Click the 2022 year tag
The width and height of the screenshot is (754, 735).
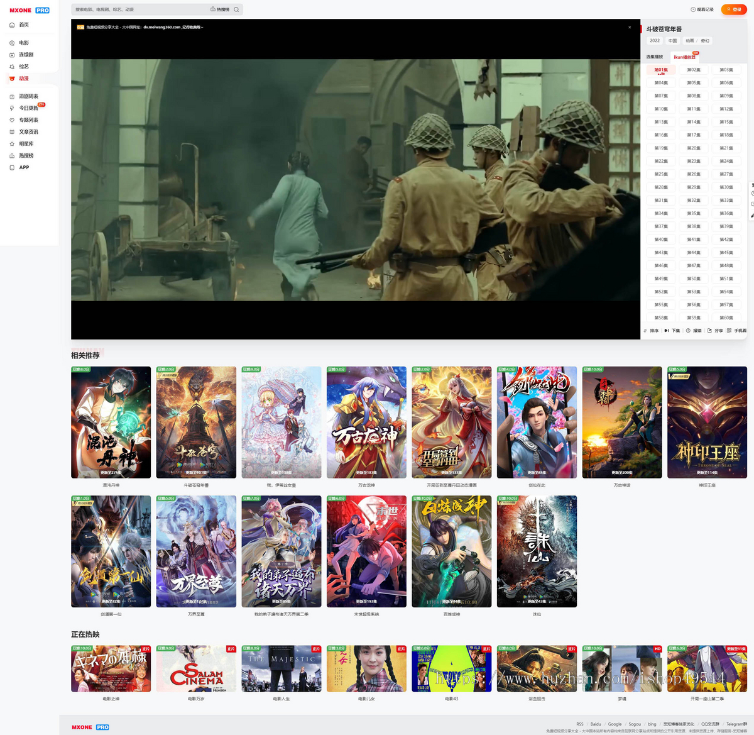(x=655, y=41)
